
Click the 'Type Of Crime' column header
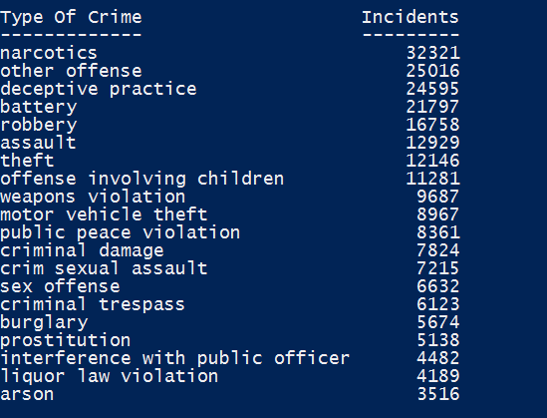click(71, 18)
